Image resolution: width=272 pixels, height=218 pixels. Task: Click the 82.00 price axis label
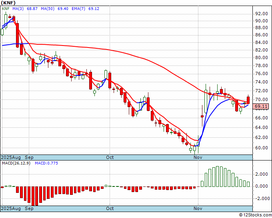262,50
